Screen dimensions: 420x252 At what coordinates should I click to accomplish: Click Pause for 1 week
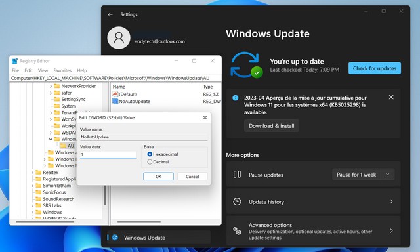tap(356, 175)
